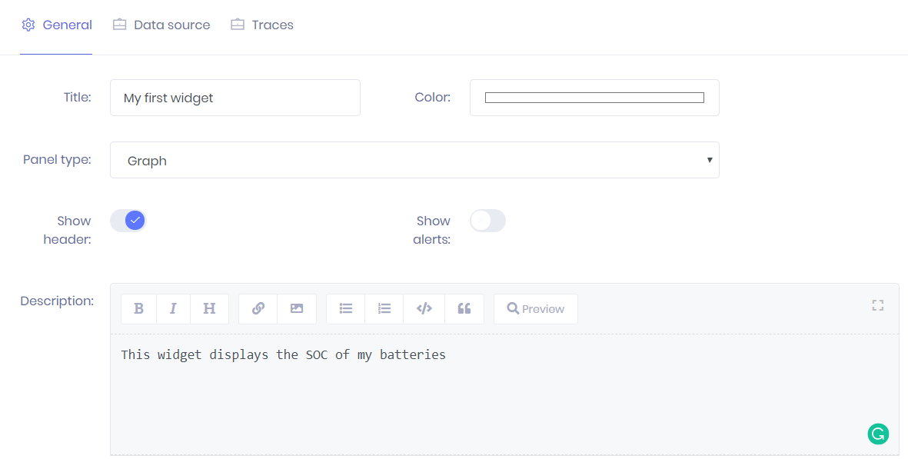Insert an image into the description

(298, 308)
